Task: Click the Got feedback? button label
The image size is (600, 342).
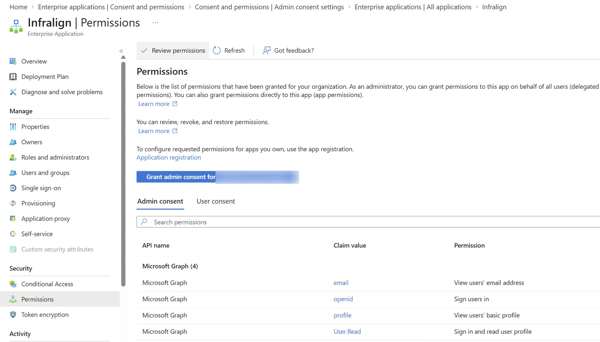Action: pyautogui.click(x=294, y=51)
